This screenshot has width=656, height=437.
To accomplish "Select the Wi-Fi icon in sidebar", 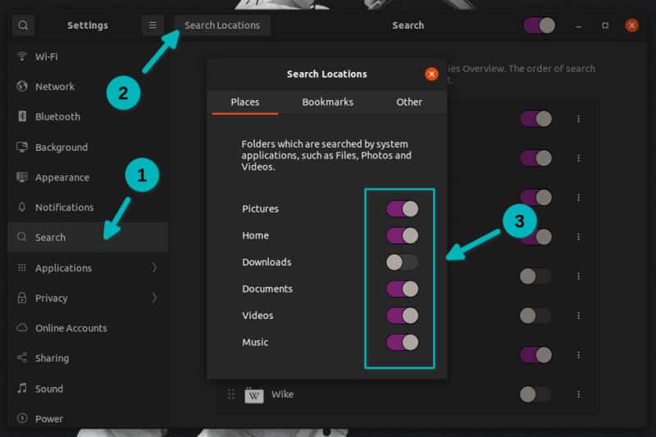I will pos(21,57).
